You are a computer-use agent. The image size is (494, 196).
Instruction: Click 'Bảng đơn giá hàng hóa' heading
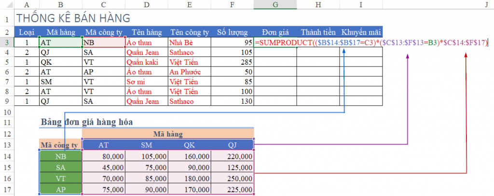[86, 122]
